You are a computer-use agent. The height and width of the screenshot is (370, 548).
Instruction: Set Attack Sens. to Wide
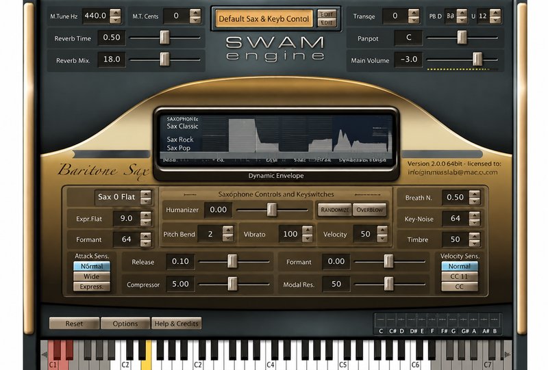[92, 276]
